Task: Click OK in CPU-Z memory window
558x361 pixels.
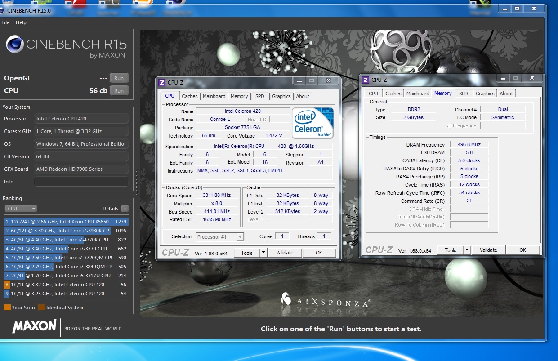Action: tap(522, 250)
